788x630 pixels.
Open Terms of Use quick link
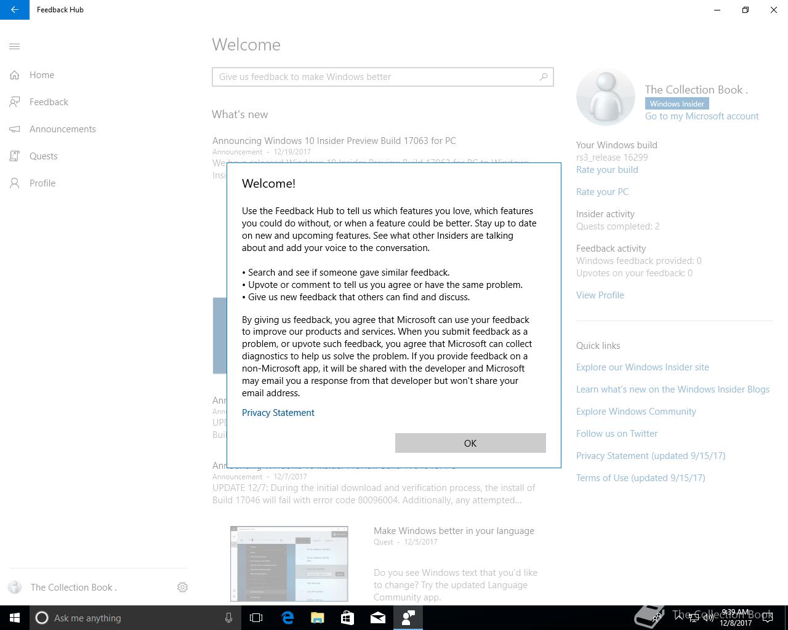(x=641, y=478)
